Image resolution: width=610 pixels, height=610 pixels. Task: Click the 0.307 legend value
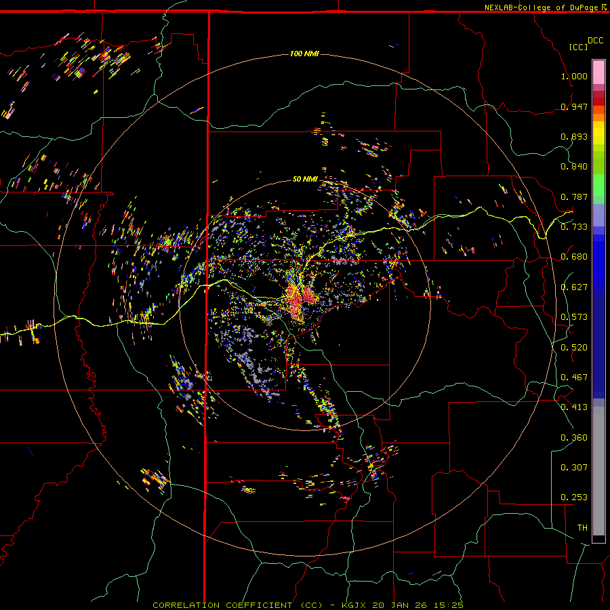coord(574,467)
